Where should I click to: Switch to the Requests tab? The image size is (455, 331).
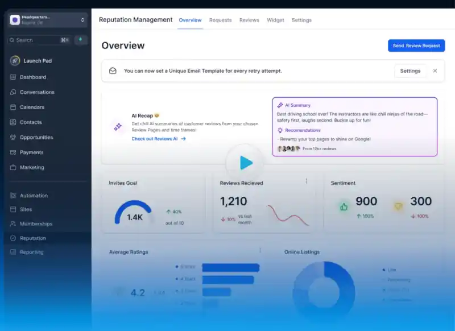pos(221,20)
